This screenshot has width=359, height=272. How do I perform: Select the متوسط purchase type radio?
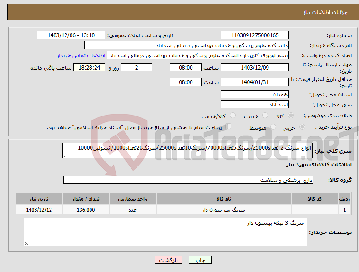[x=273, y=126]
